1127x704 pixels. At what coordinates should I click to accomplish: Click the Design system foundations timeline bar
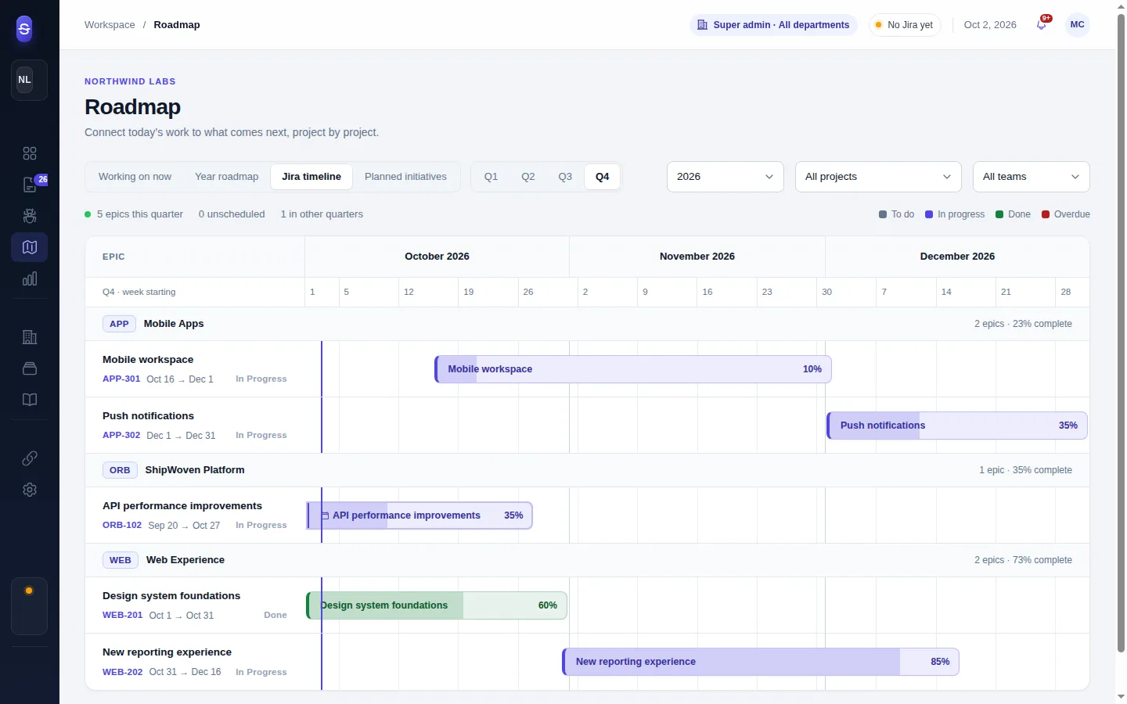(437, 605)
